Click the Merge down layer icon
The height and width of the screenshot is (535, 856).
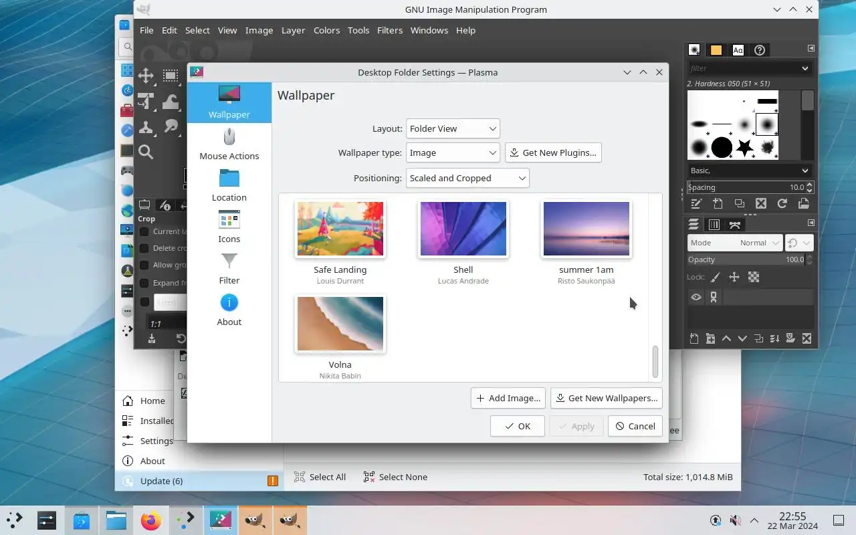pos(774,338)
